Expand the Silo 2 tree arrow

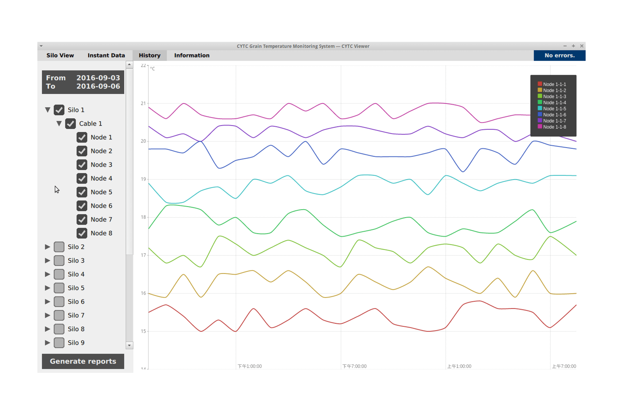coord(48,247)
